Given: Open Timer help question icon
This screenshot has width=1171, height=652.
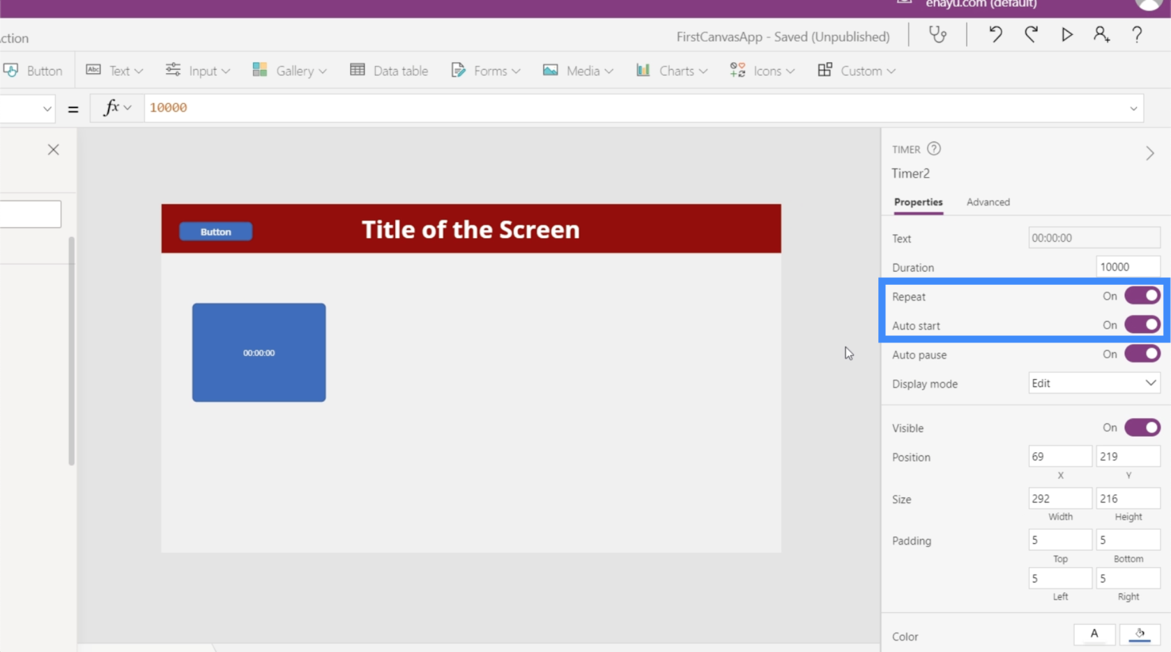Looking at the screenshot, I should click(934, 148).
